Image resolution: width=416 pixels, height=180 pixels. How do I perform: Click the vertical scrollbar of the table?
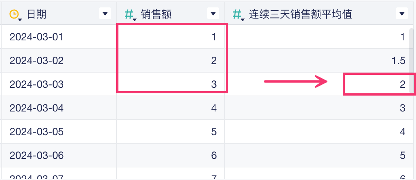click(411, 52)
